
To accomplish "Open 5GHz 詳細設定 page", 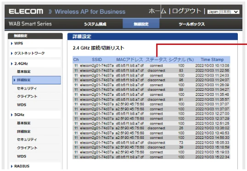I will [x=23, y=132].
